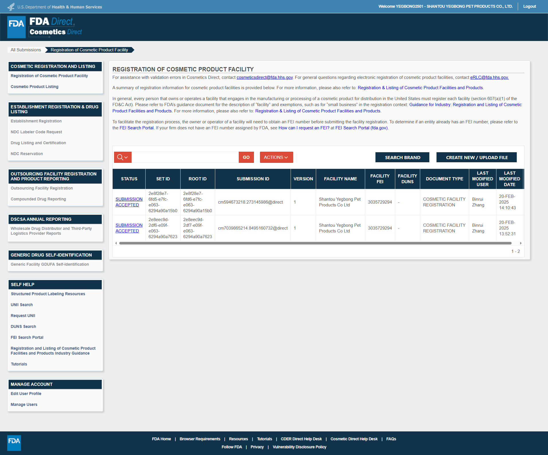Image resolution: width=548 pixels, height=455 pixels.
Task: Open Structured Product Labeling Resources link
Action: (x=48, y=294)
